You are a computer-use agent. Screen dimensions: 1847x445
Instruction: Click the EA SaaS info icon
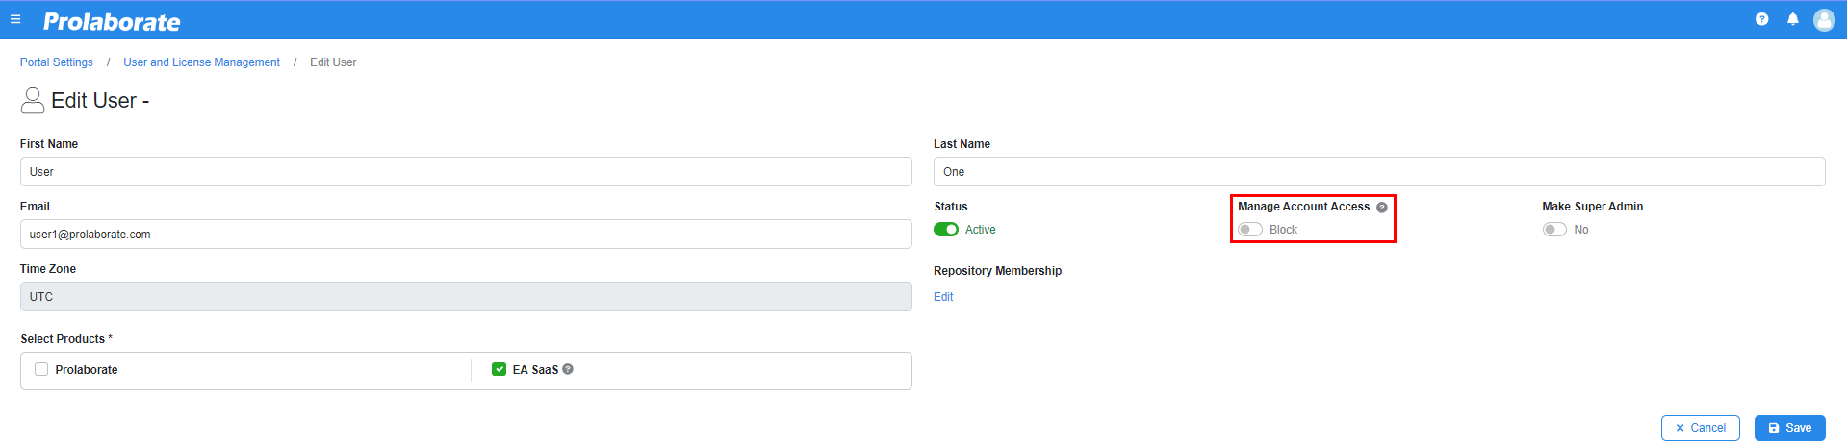tap(568, 369)
